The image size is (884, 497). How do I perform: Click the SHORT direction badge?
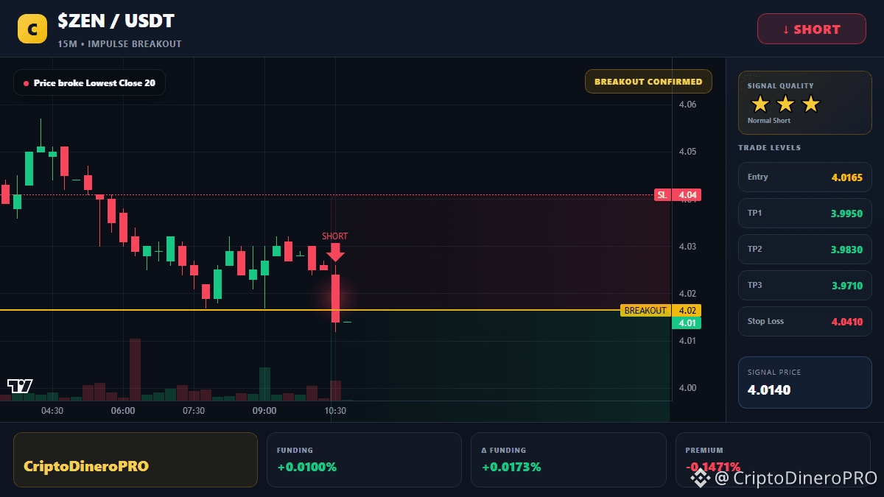[x=812, y=29]
